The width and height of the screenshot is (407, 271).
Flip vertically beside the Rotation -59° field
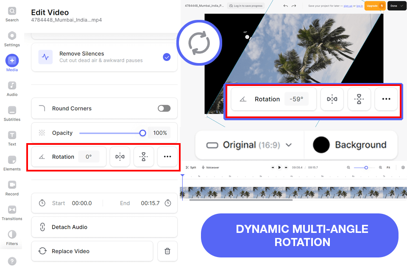359,99
